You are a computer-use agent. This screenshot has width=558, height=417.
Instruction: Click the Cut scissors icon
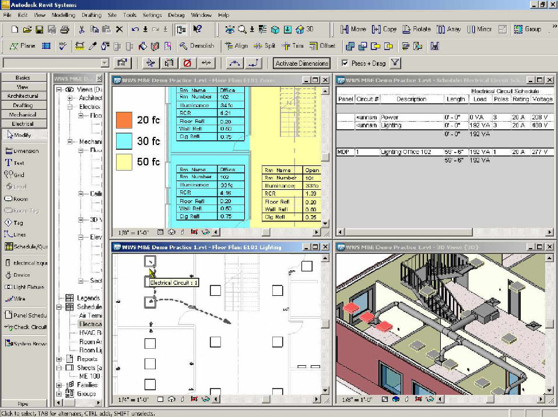pos(82,29)
